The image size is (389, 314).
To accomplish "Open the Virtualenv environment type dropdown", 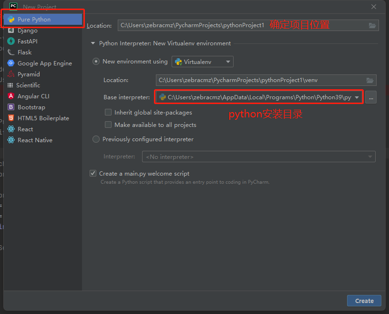I will pos(203,62).
